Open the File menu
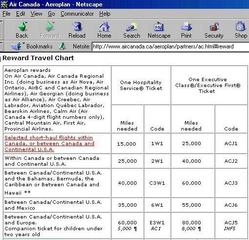 6,14
